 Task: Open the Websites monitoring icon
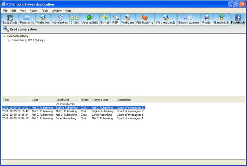pyautogui.click(x=43, y=20)
